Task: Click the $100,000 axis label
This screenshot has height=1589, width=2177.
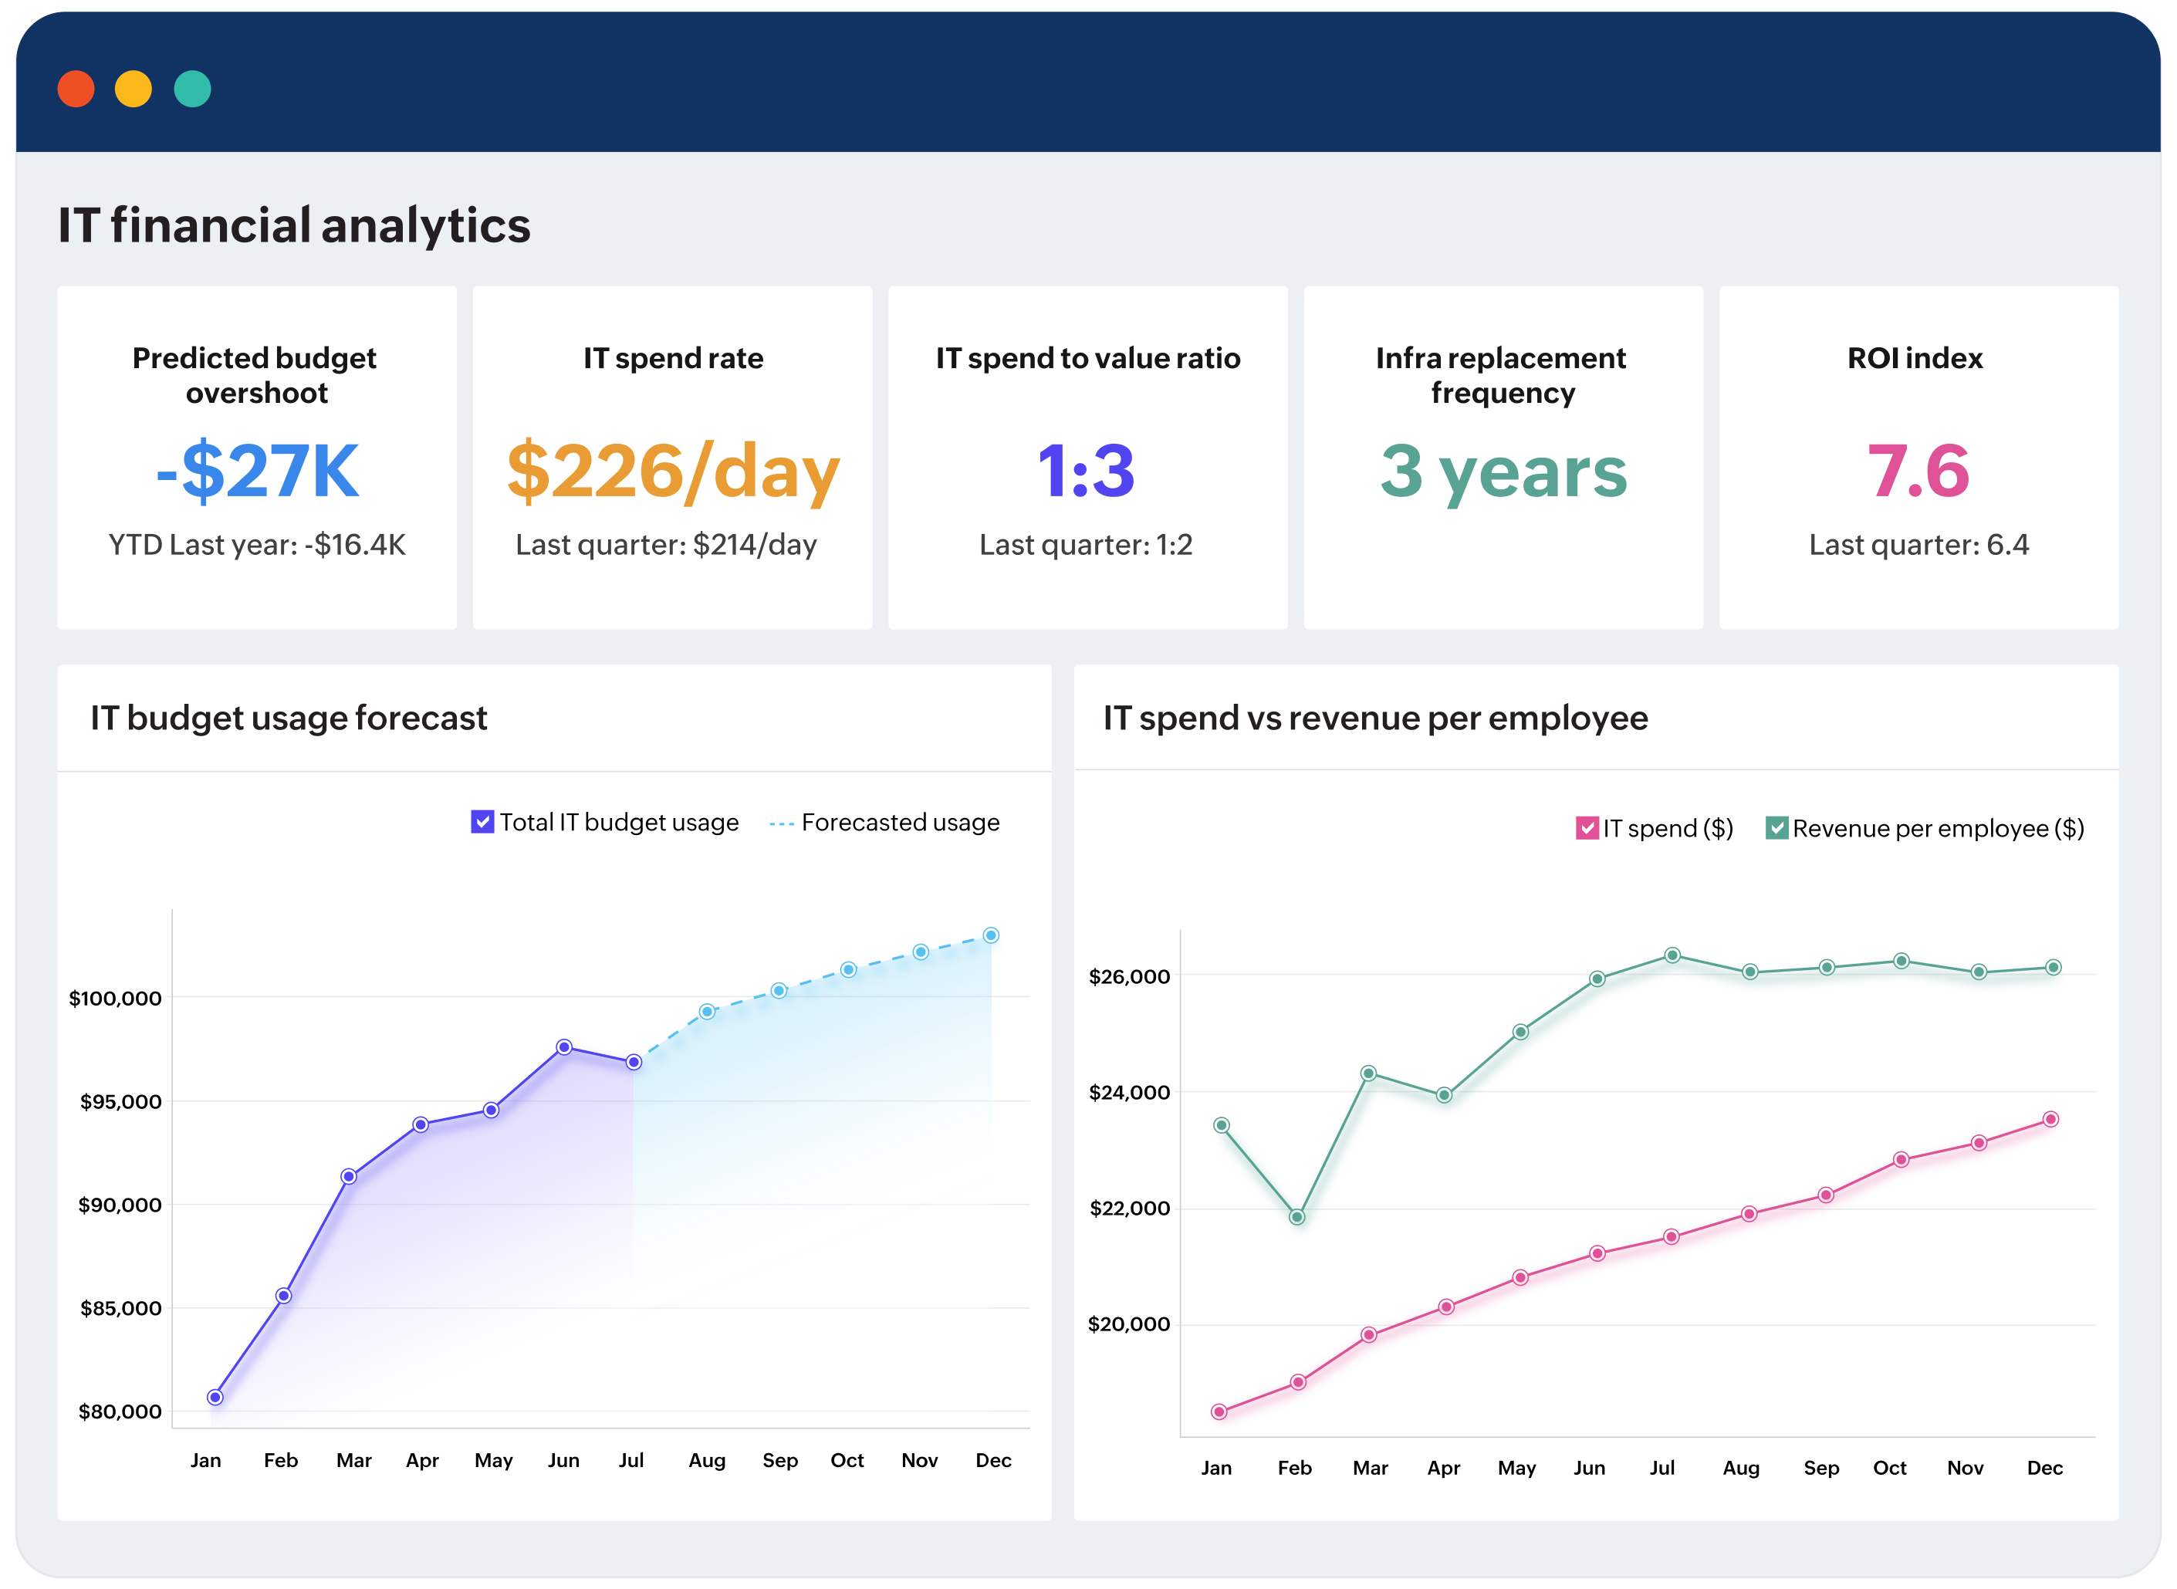Action: click(x=116, y=999)
